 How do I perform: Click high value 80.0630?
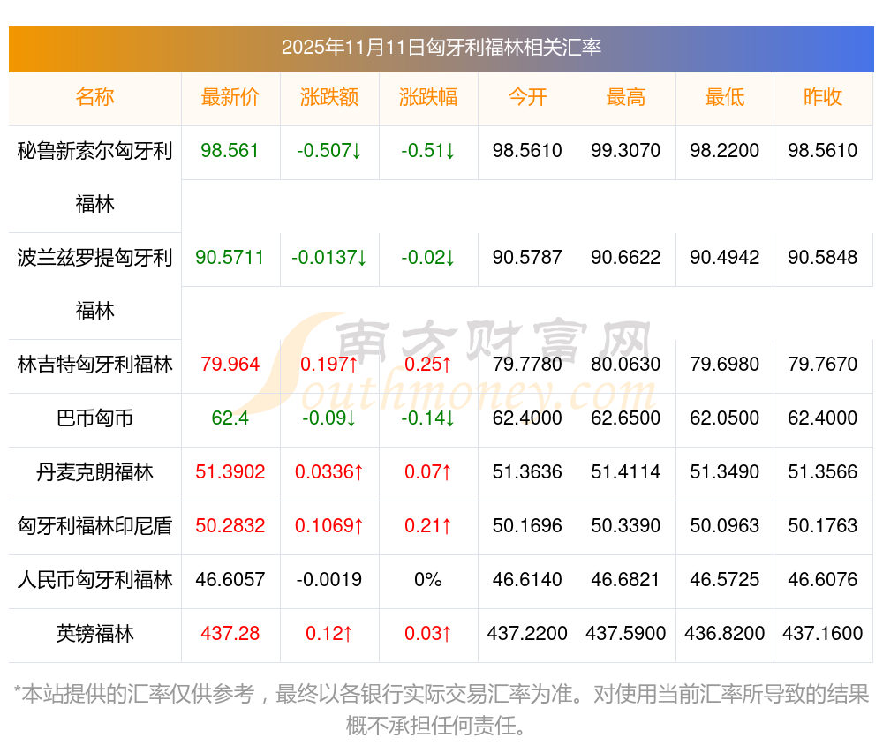(x=626, y=365)
